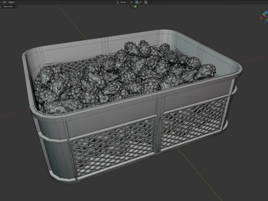
Task: Click the blue Z axis gizmo ball
Action: (x=266, y=12)
